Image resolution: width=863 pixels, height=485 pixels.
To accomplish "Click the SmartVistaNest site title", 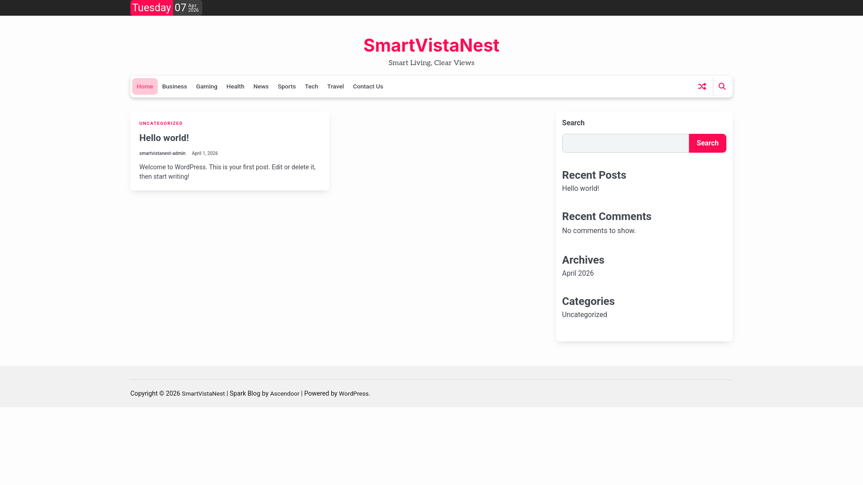I will 431,45.
